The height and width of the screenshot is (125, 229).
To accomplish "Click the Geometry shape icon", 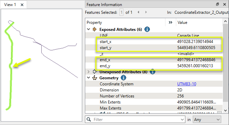I will tap(95, 78).
